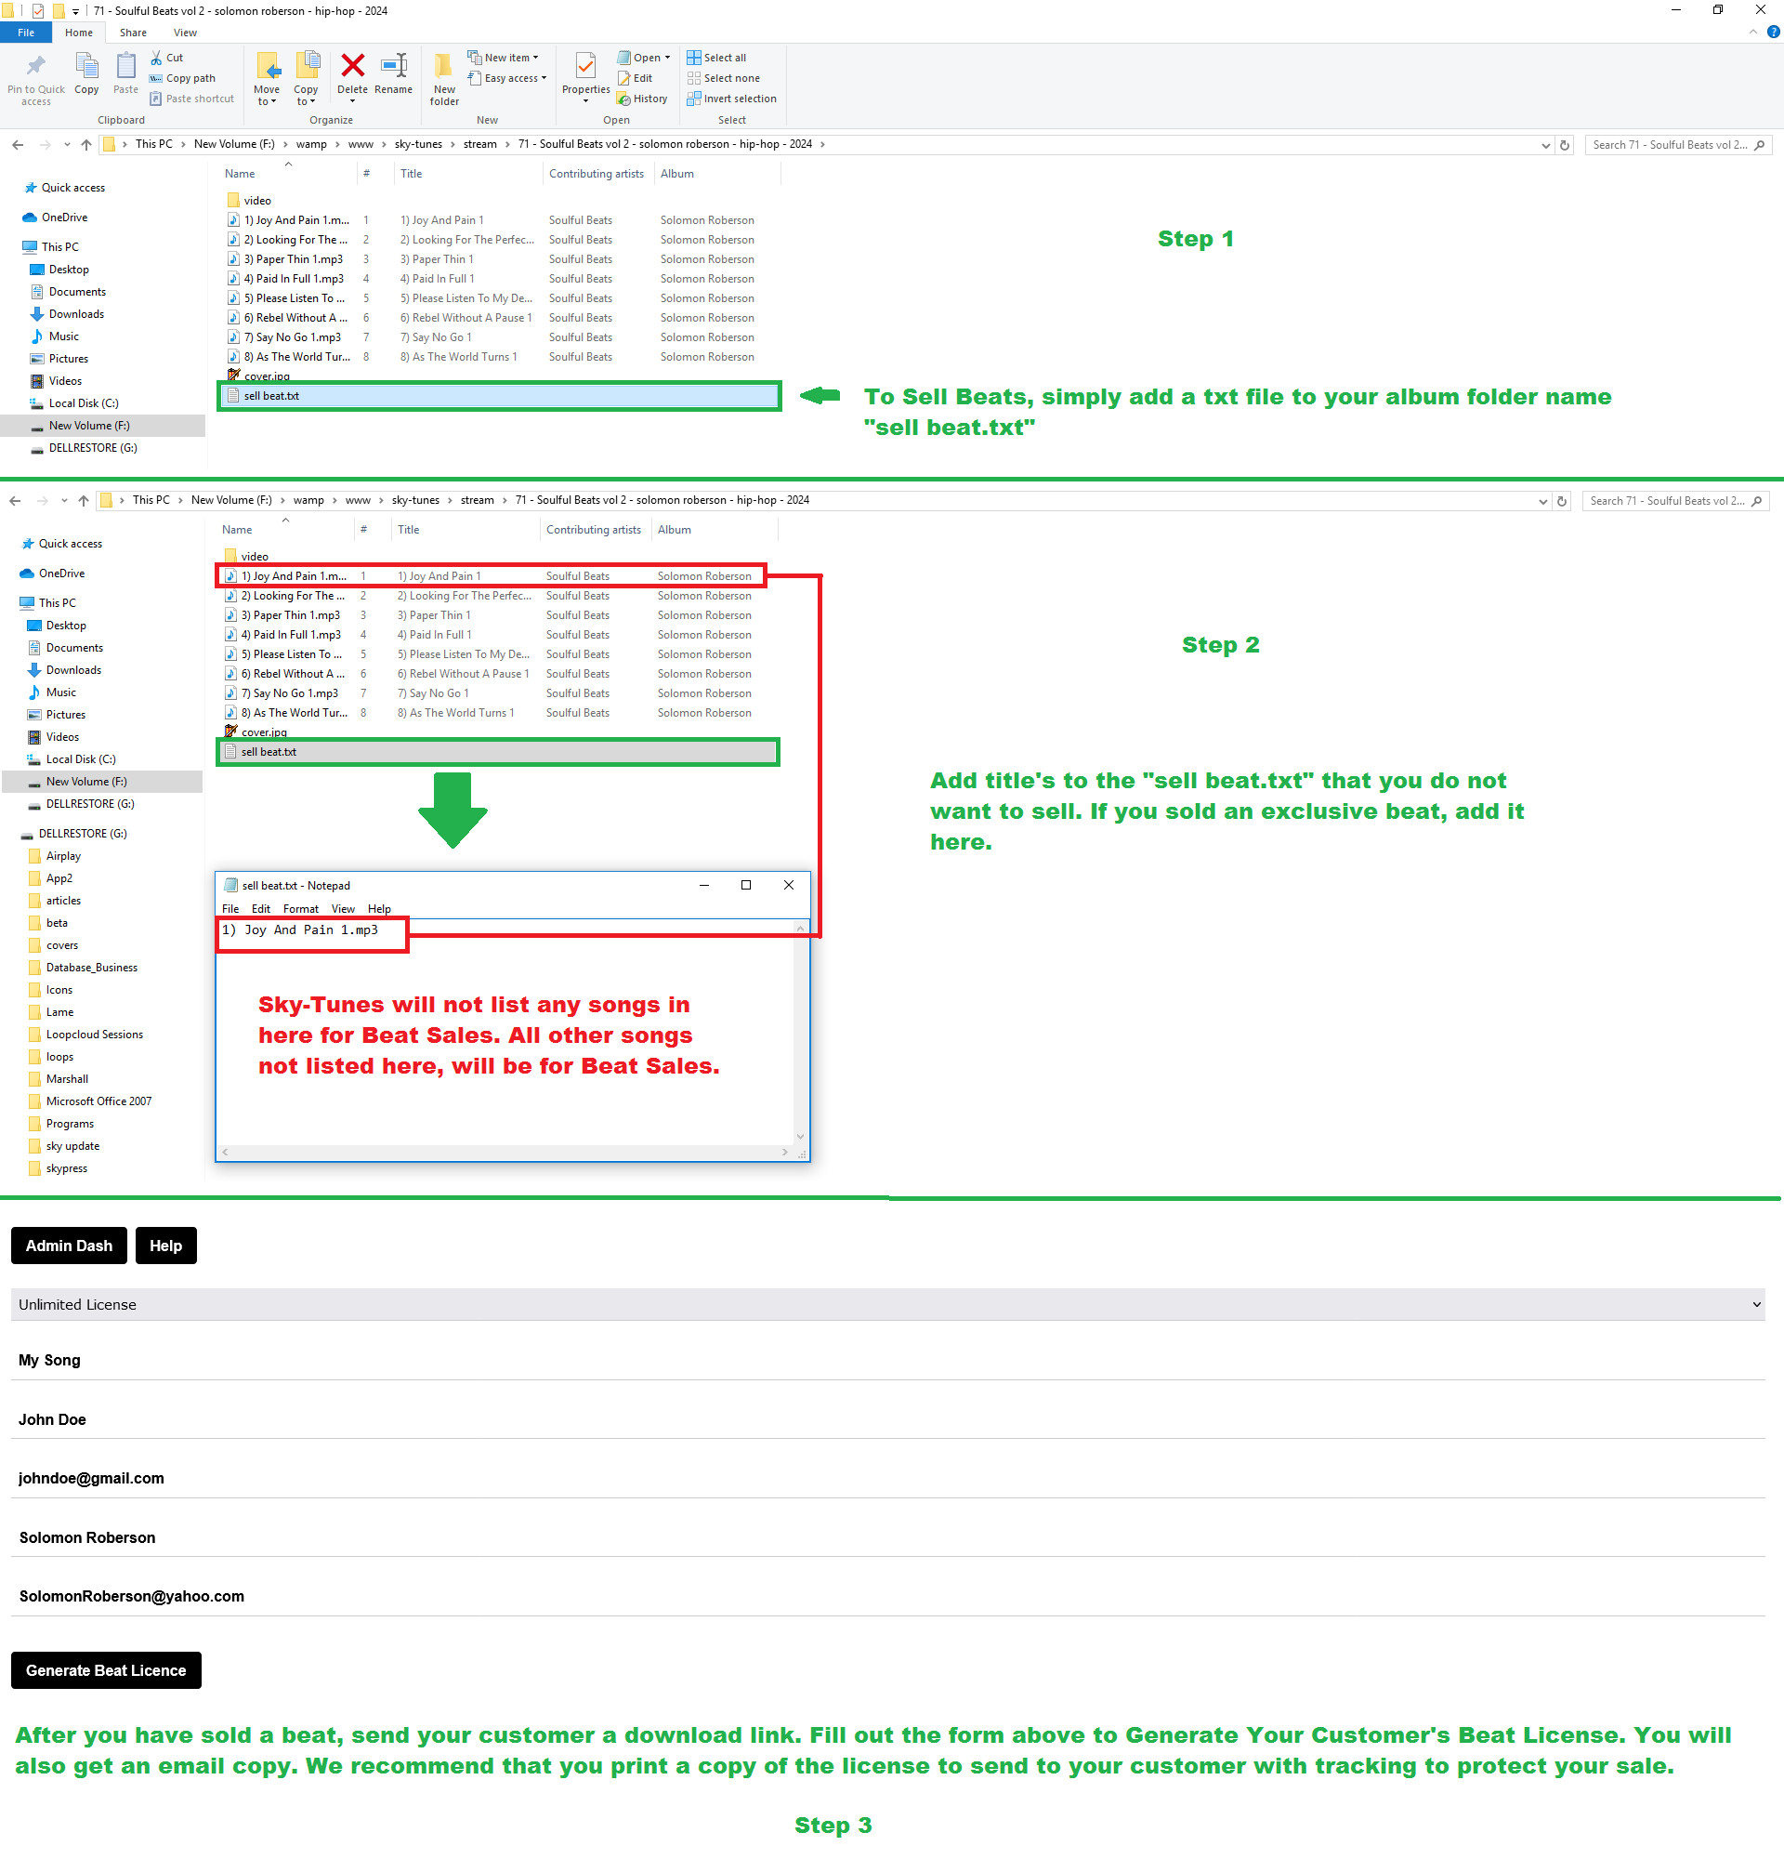Click the Admin Dash button
1784x1859 pixels.
[69, 1246]
